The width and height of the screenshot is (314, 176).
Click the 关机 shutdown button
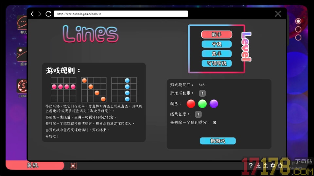tap(35, 166)
